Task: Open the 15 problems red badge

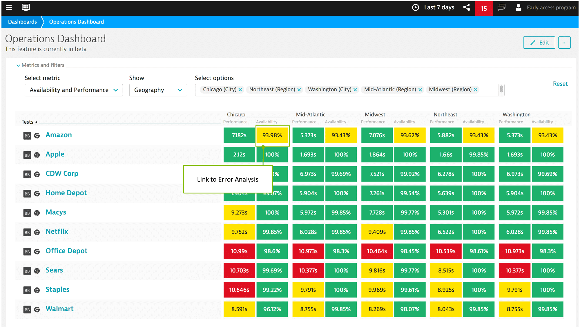Action: click(x=484, y=8)
